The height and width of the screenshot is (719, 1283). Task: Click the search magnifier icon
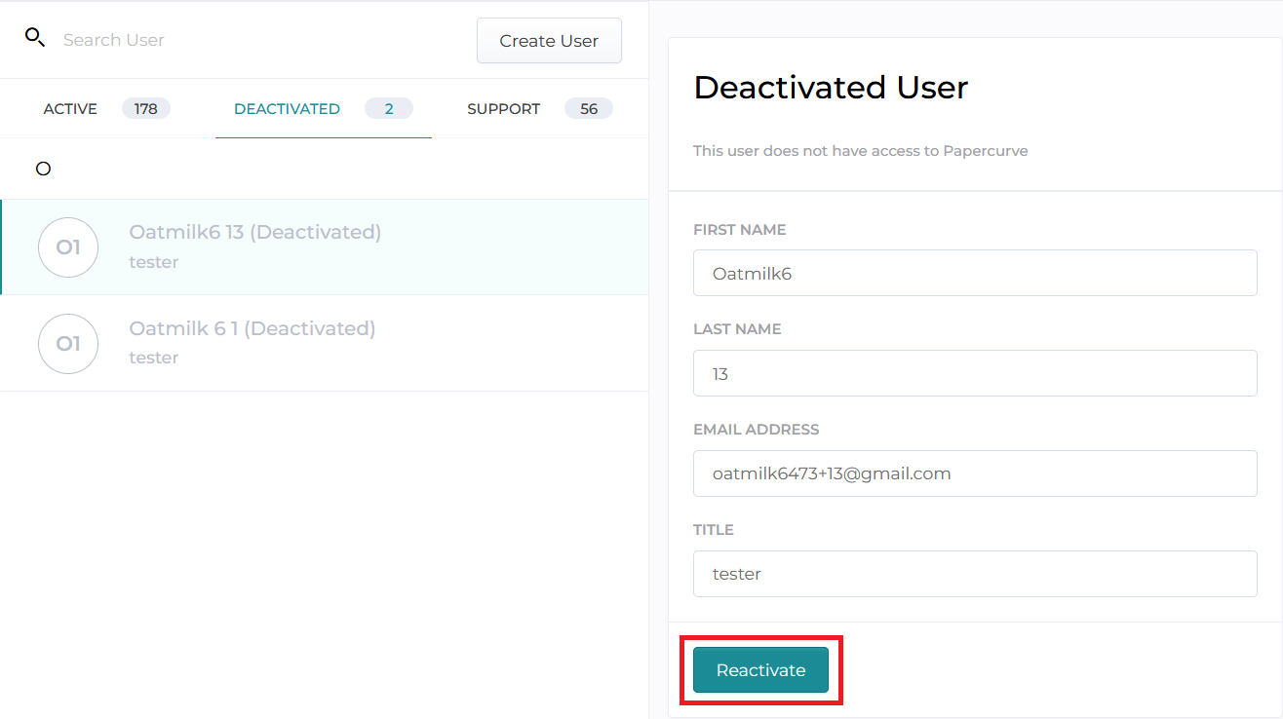click(35, 38)
